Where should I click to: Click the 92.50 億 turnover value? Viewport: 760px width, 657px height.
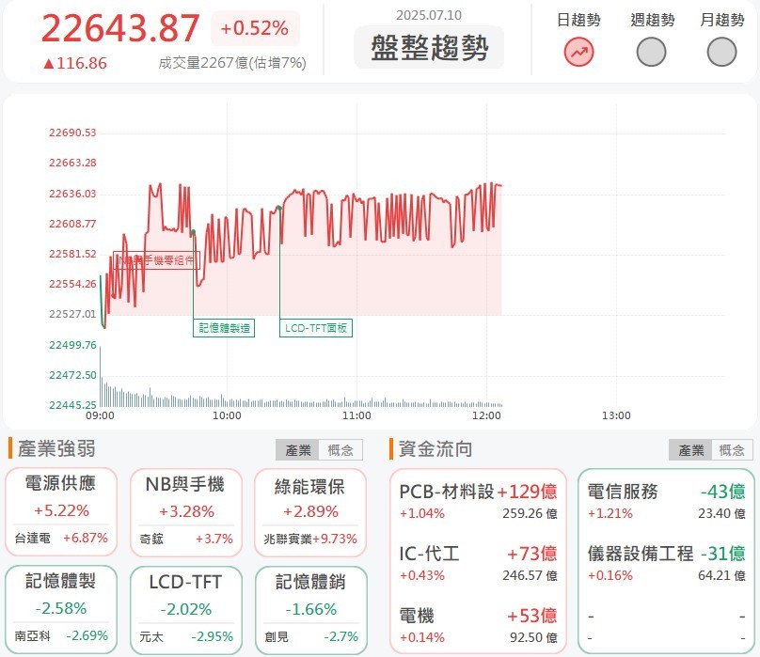point(533,637)
